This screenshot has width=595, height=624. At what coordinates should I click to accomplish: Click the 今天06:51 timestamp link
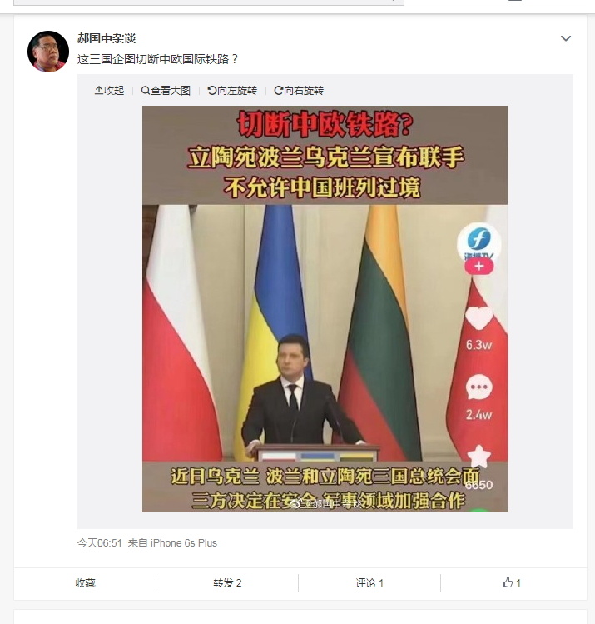(99, 543)
